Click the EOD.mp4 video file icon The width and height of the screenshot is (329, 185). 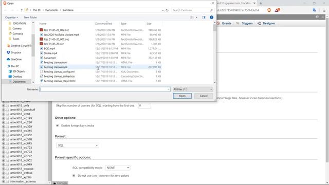point(41,48)
